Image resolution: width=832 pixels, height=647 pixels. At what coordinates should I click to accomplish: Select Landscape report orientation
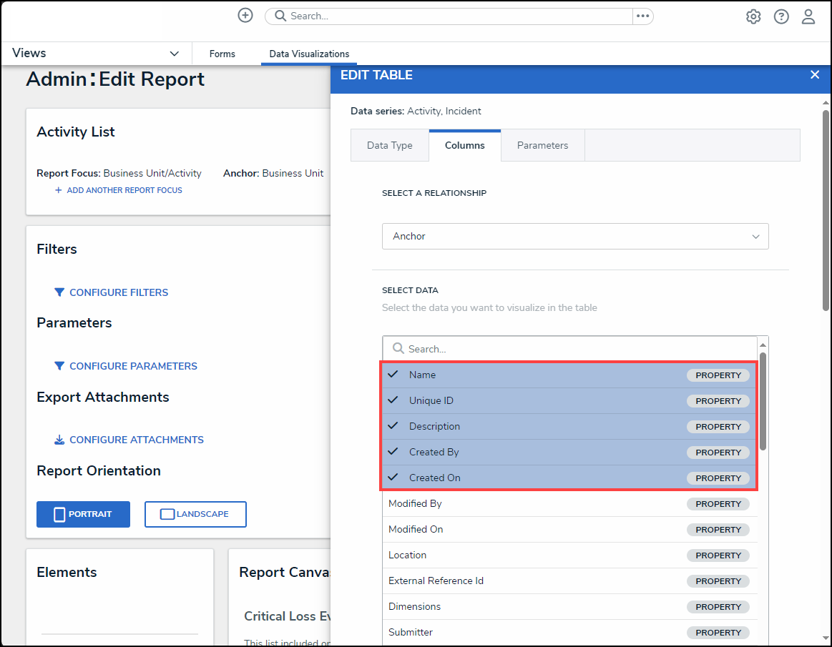coord(195,514)
